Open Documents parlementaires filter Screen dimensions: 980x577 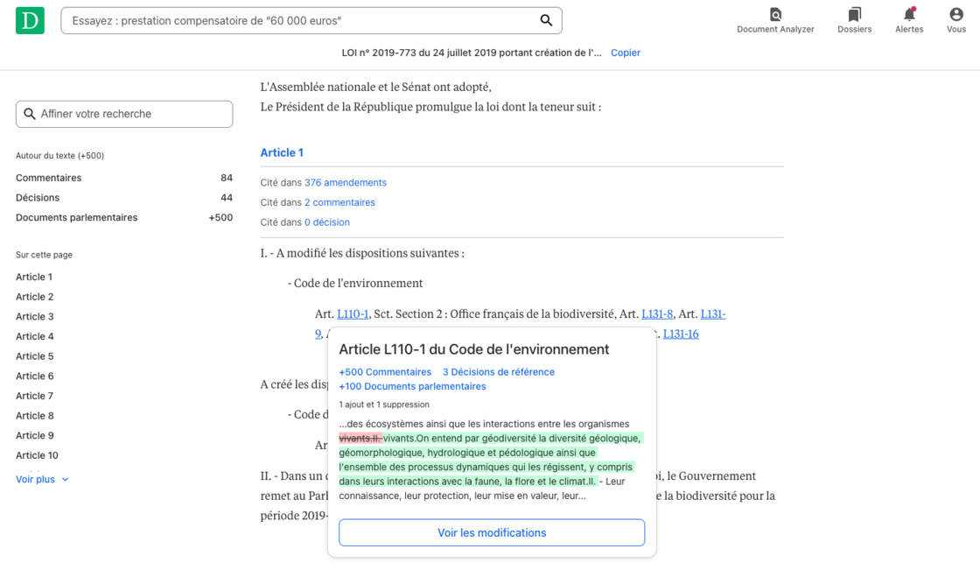click(x=123, y=217)
